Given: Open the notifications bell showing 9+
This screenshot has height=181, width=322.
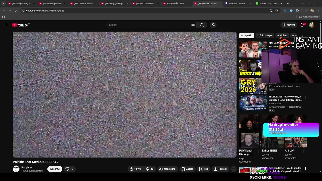Looking at the screenshot, I should pyautogui.click(x=302, y=25).
